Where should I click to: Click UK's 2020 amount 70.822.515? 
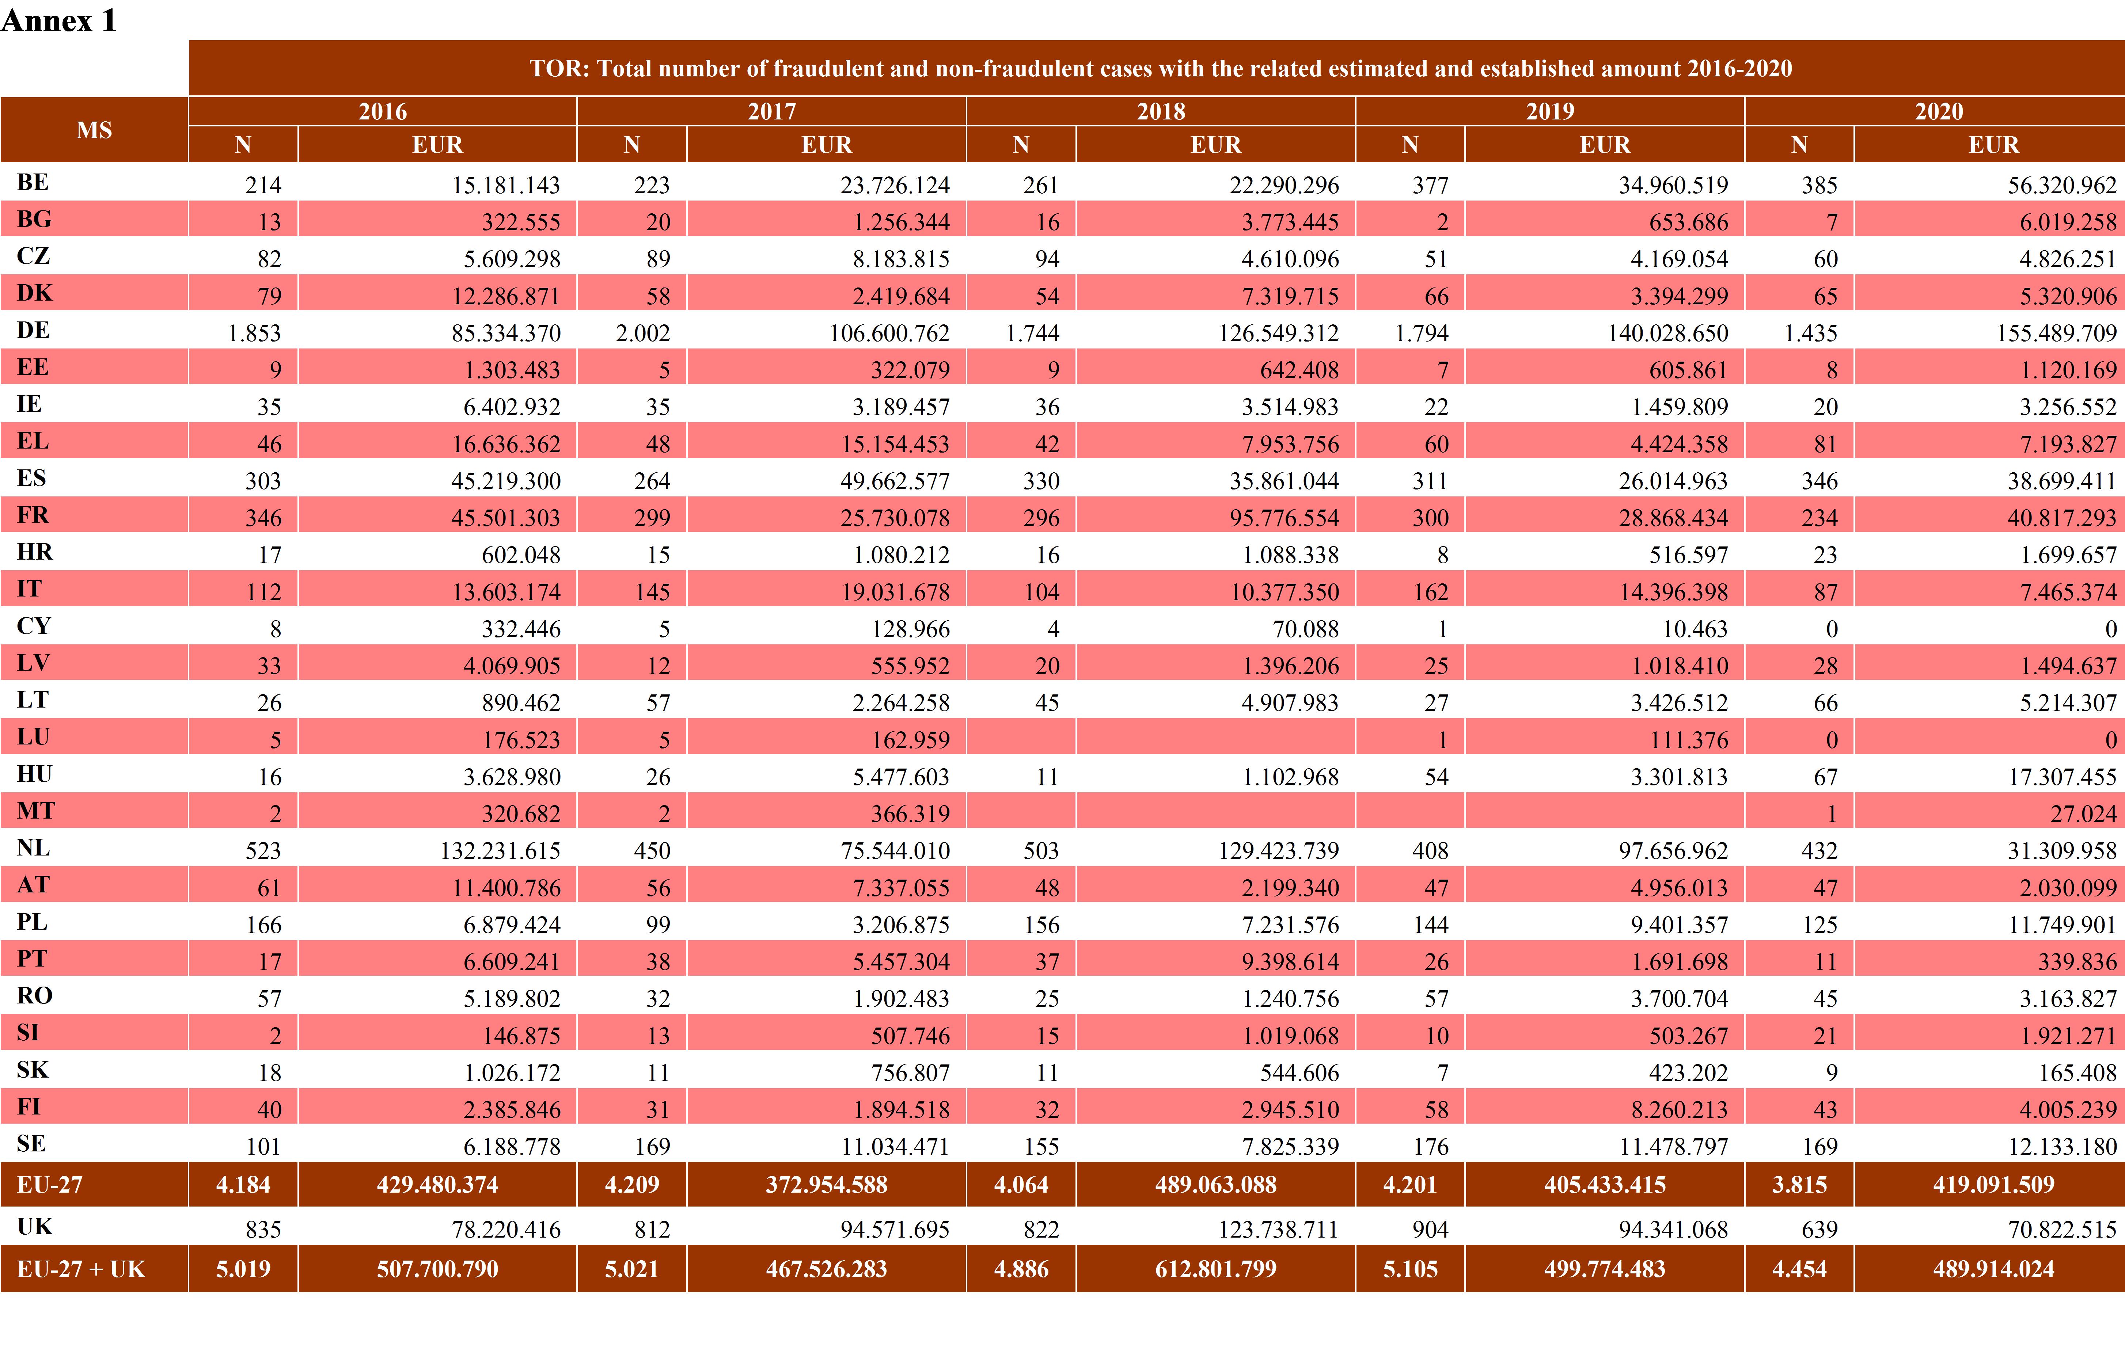tap(2062, 1230)
